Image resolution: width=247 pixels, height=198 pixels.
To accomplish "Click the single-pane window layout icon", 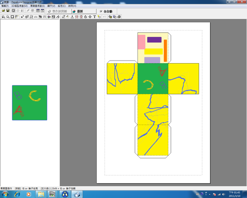I will (42, 11).
